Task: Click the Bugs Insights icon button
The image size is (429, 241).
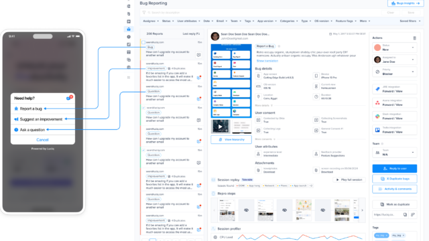Action: coord(406,3)
